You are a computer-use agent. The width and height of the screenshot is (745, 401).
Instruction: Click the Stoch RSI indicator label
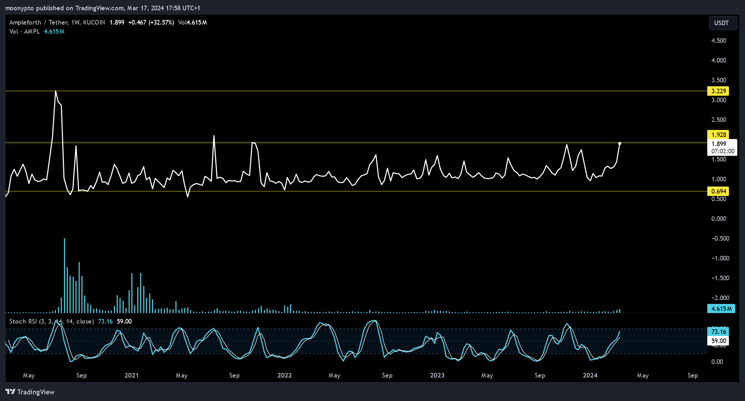[x=51, y=321]
